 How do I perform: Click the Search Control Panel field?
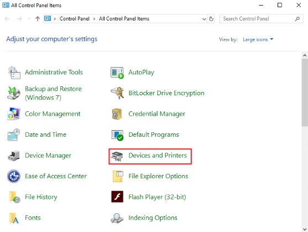pyautogui.click(x=261, y=19)
